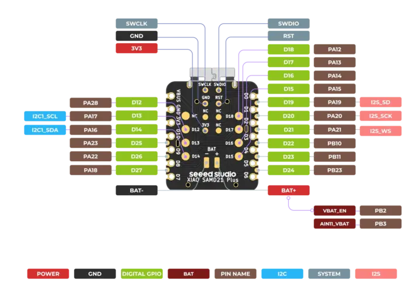Pick the green D25 label
This screenshot has height=295, width=420.
tap(136, 143)
